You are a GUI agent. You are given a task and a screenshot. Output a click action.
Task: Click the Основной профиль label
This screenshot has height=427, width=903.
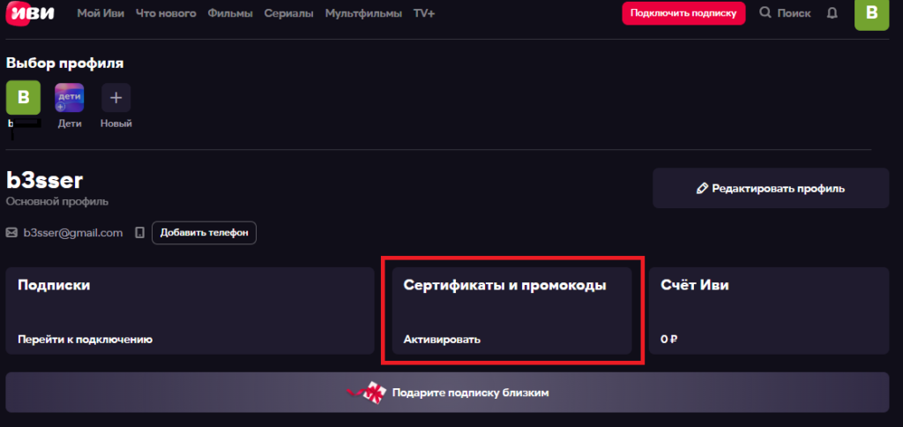point(57,202)
